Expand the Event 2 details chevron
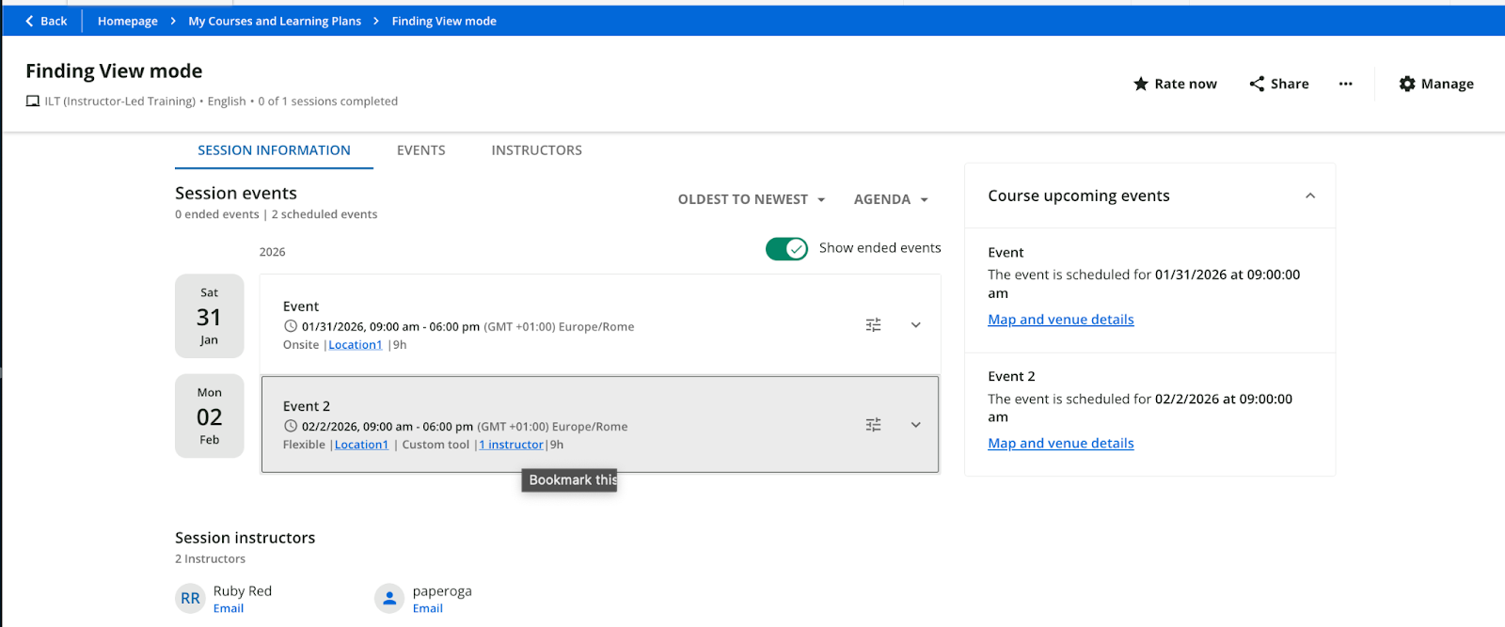1505x627 pixels. click(x=915, y=425)
